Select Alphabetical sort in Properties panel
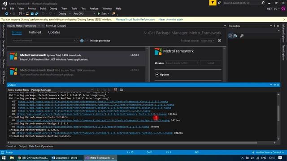The width and height of the screenshot is (287, 161). (236, 36)
